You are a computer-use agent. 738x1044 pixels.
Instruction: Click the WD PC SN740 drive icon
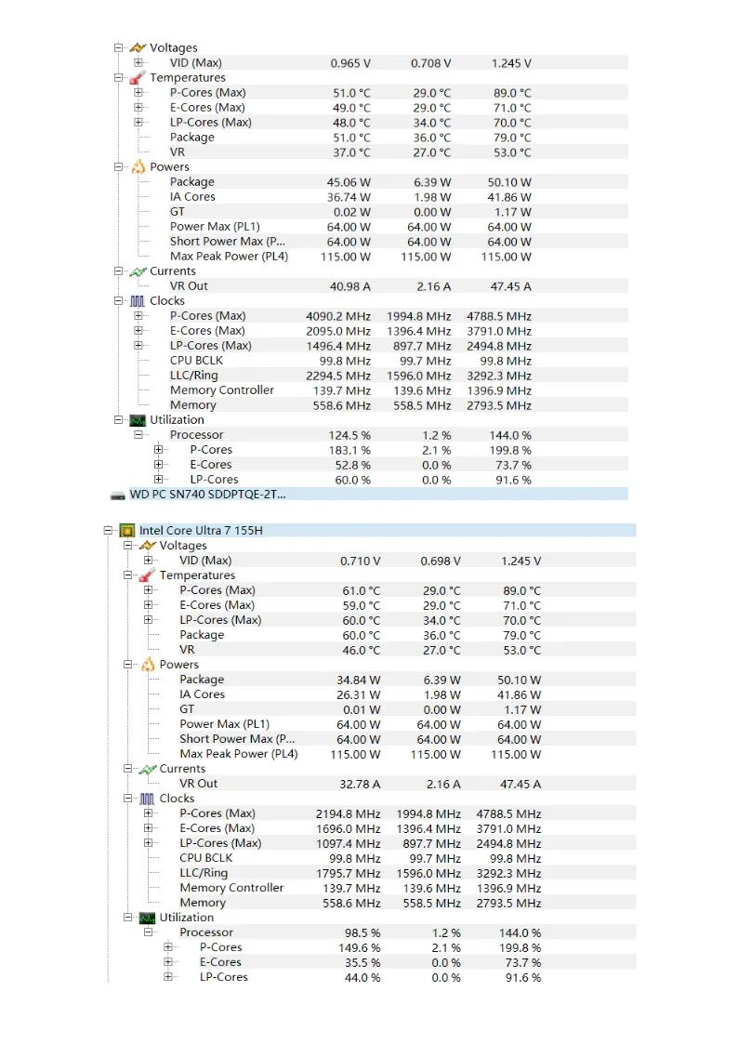(x=118, y=496)
